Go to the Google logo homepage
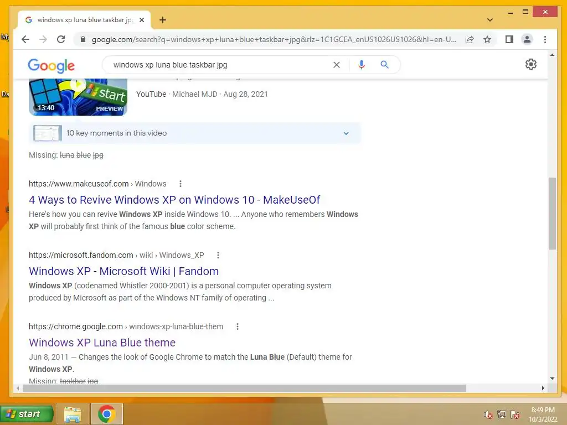 point(51,65)
